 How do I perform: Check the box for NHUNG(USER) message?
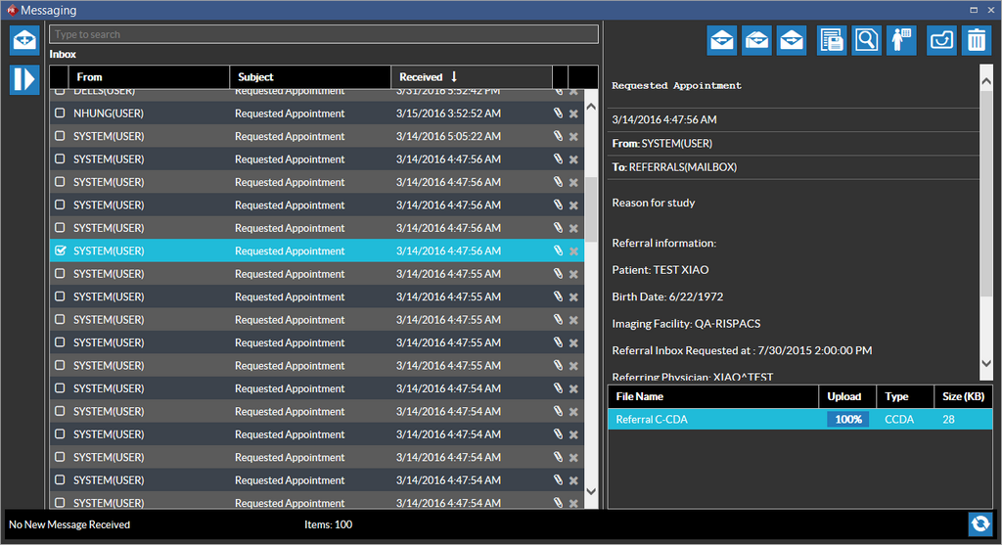[60, 114]
